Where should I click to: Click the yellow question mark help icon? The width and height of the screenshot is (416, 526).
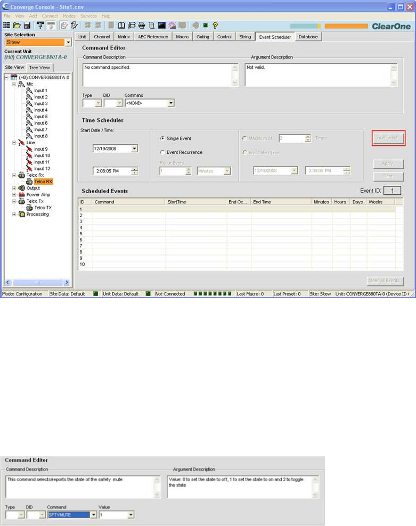(x=215, y=25)
